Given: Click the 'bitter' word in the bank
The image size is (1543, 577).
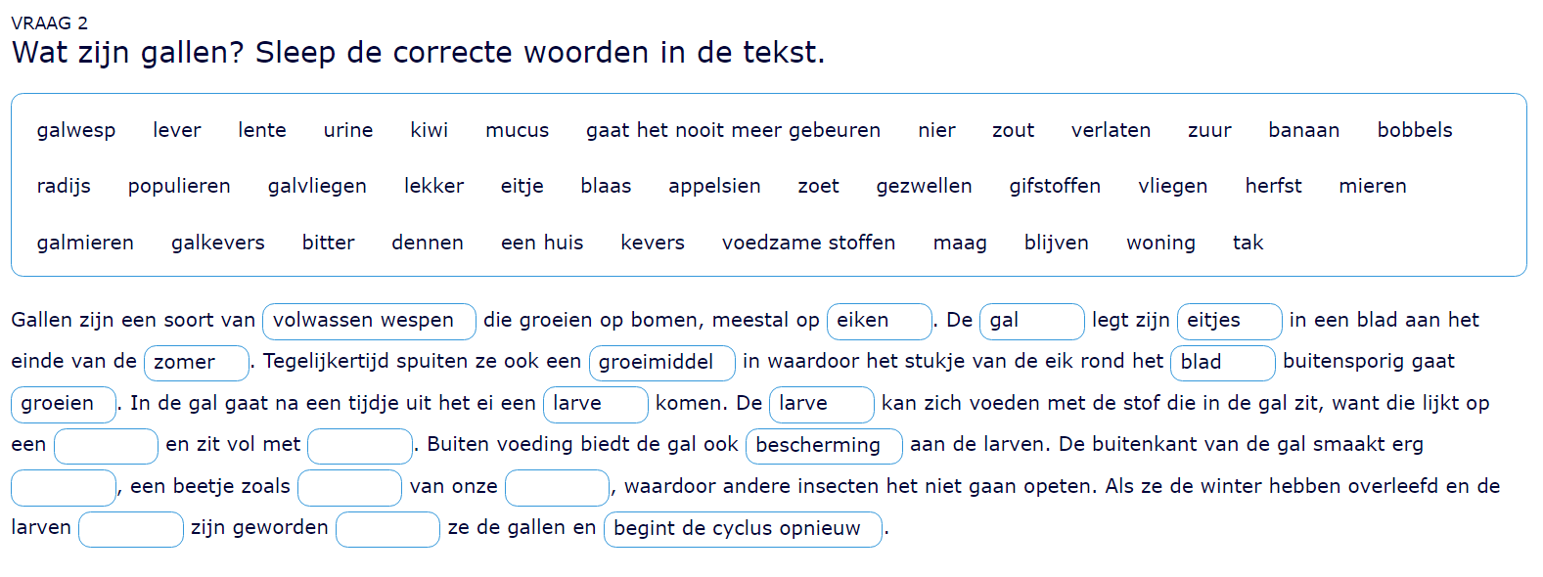Looking at the screenshot, I should click(x=328, y=243).
